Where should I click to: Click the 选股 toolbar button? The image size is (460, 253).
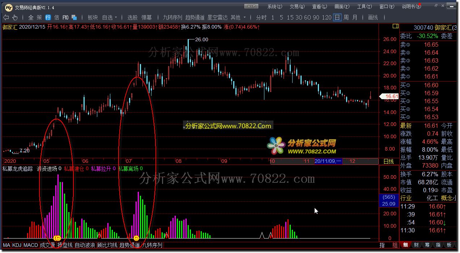point(132,17)
